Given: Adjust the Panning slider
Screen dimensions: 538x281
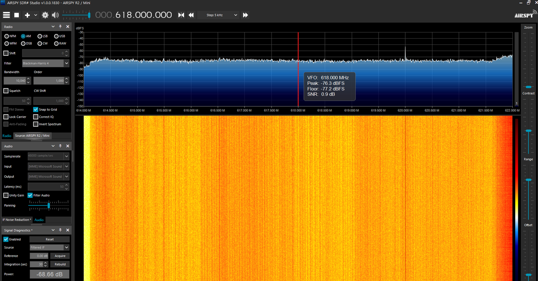Looking at the screenshot, I should (x=49, y=206).
